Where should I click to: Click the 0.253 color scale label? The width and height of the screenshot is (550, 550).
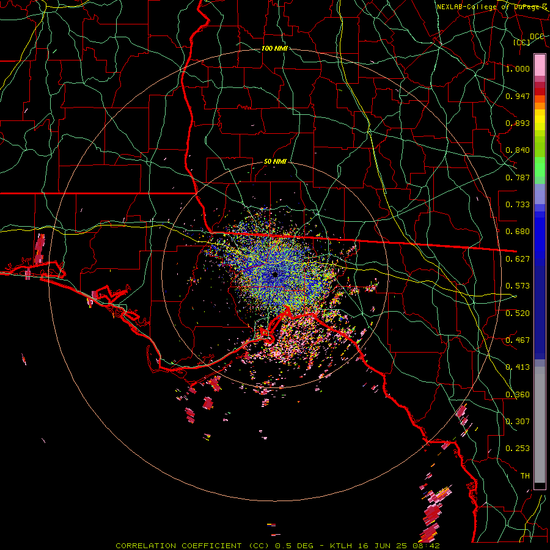[x=518, y=449]
